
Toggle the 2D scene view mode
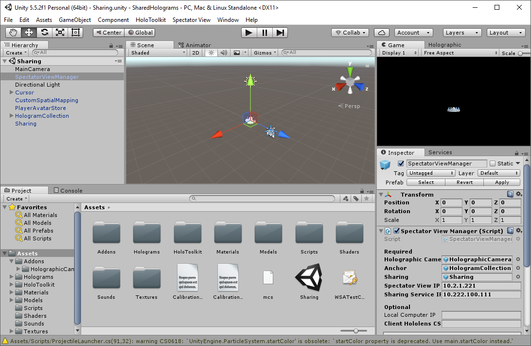click(196, 53)
